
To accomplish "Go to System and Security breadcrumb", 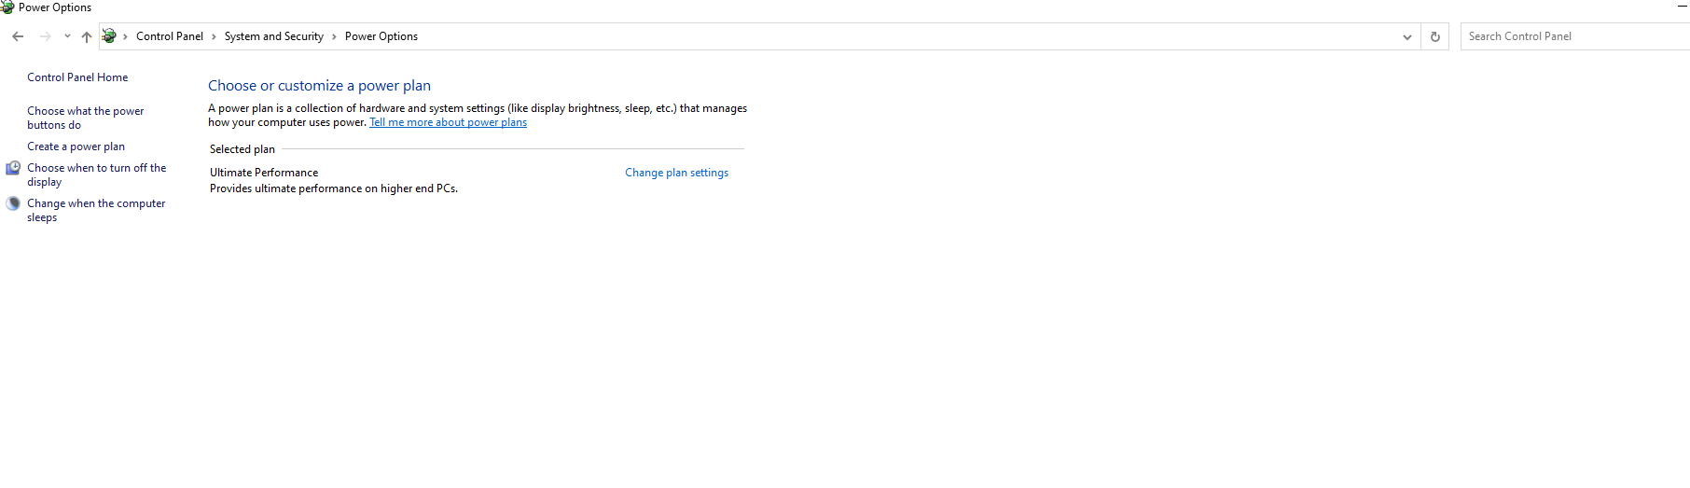I will pyautogui.click(x=273, y=36).
